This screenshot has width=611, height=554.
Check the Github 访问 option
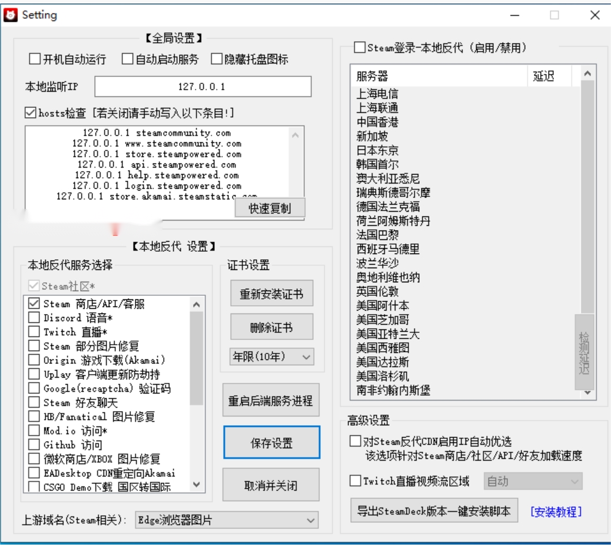point(34,445)
